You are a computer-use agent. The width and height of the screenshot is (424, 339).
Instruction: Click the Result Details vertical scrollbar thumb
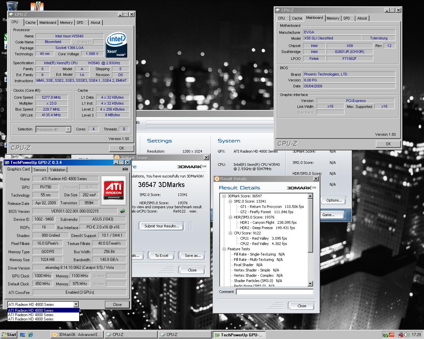pos(310,225)
